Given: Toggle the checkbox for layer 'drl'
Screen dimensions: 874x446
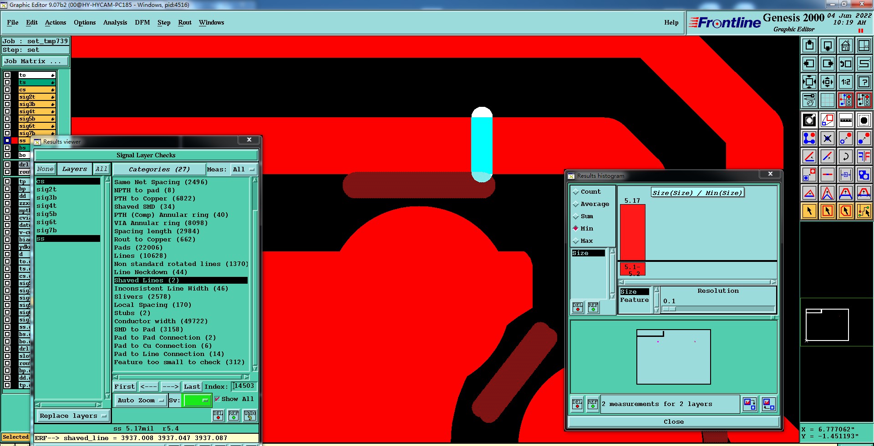Looking at the screenshot, I should pyautogui.click(x=7, y=165).
